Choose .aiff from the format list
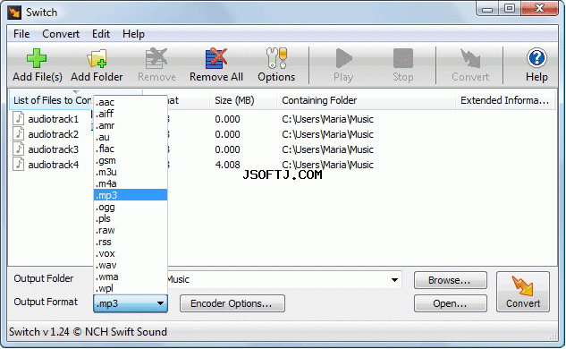Image resolution: width=566 pixels, height=349 pixels. 131,114
